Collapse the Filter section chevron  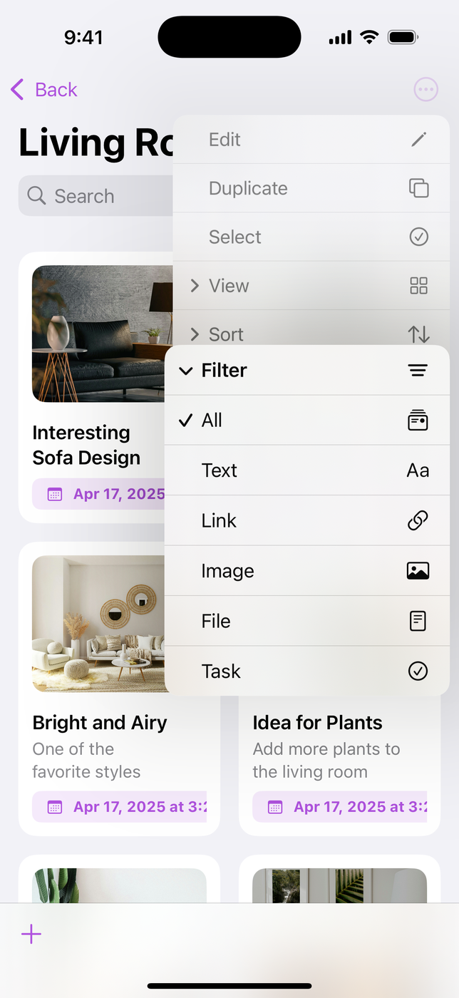(186, 371)
